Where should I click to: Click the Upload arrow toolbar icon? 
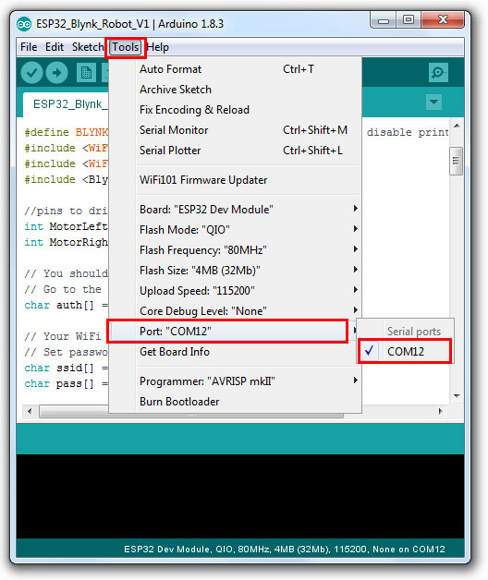tap(56, 72)
